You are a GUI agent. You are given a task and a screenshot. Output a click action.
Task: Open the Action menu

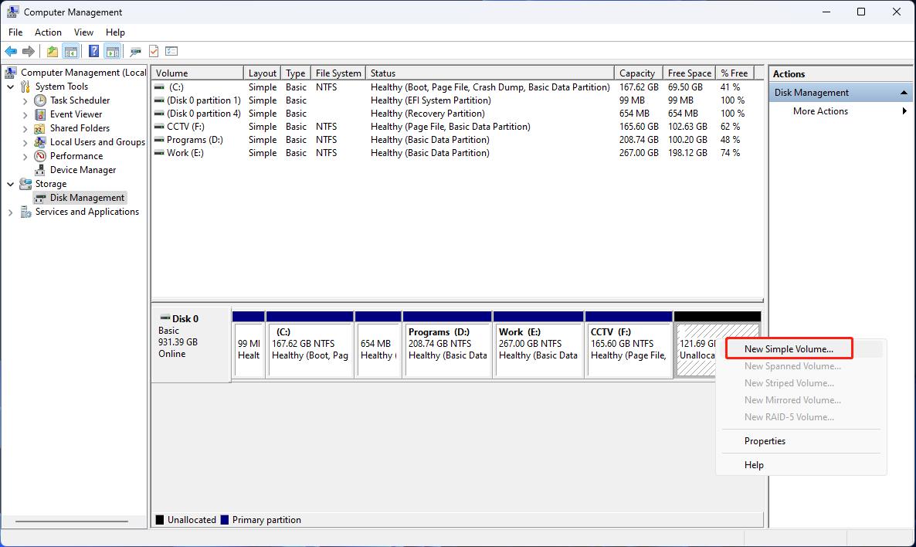(48, 32)
